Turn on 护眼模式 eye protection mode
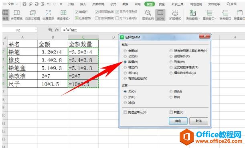245x148 pixels. (175, 15)
